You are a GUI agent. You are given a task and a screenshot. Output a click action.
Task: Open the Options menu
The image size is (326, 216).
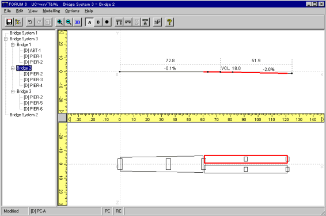(72, 11)
